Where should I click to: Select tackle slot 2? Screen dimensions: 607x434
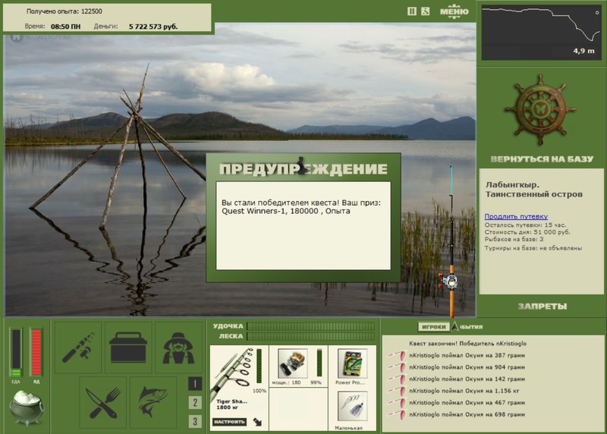pyautogui.click(x=195, y=403)
